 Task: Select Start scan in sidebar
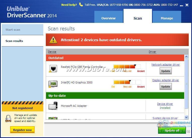23,30
